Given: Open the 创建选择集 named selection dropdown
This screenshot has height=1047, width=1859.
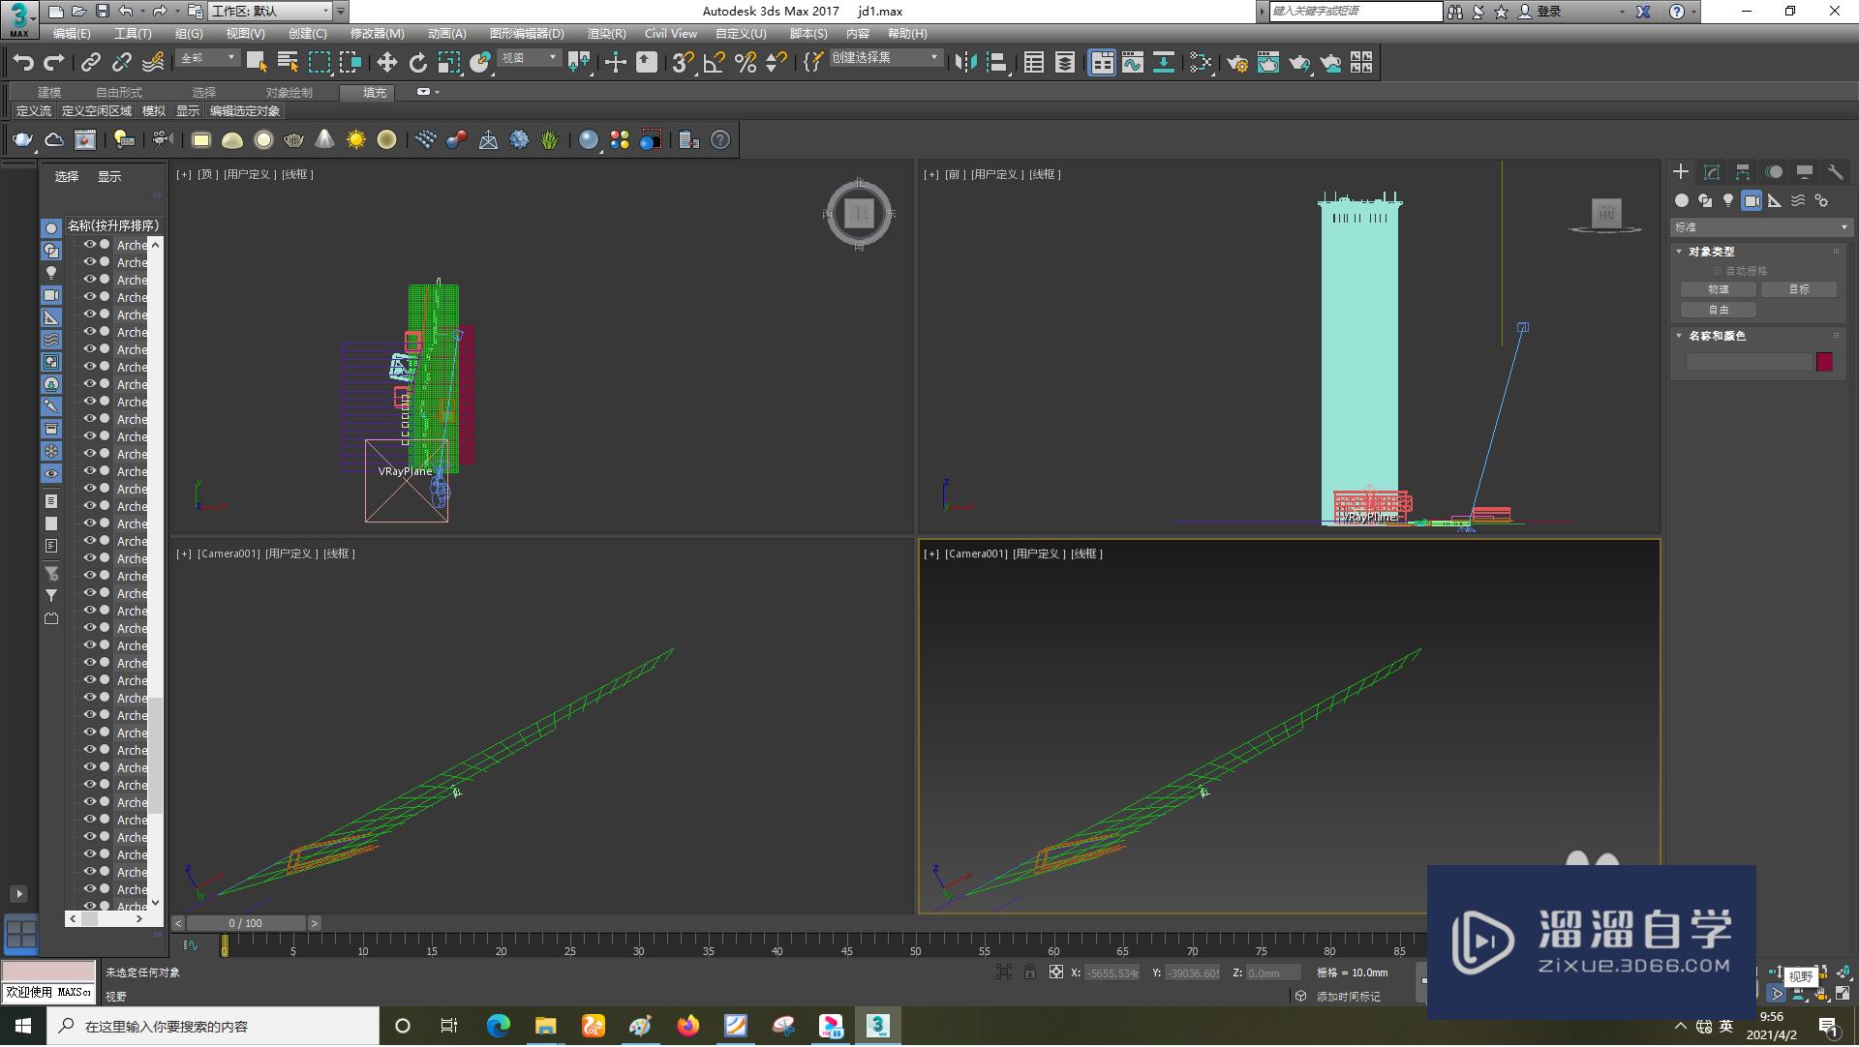Looking at the screenshot, I should (x=885, y=58).
